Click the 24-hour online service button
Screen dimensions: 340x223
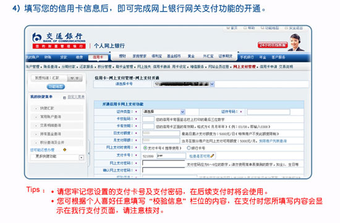[273, 45]
